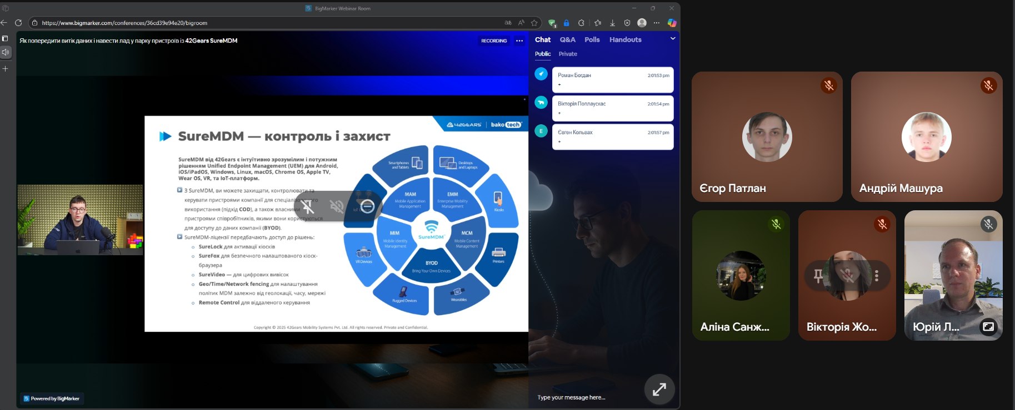
Task: Click the browser profile avatar
Action: [642, 23]
